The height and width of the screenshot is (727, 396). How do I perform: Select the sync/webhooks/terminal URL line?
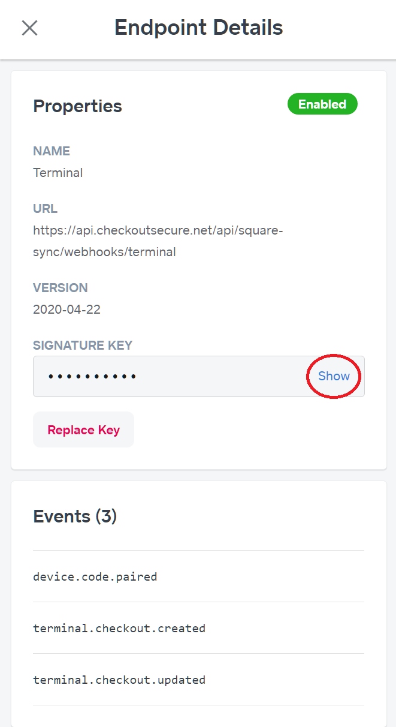point(104,252)
